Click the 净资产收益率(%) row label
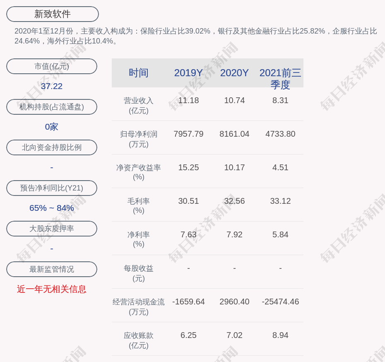Image resolution: width=385 pixels, height=362 pixels. [139, 172]
